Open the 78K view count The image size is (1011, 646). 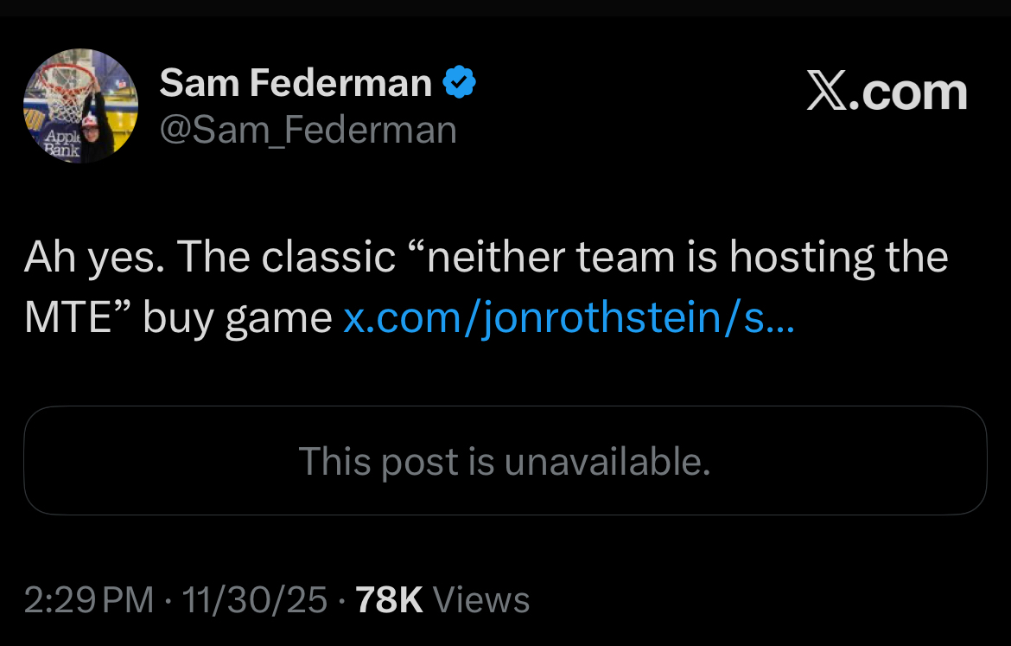(389, 599)
